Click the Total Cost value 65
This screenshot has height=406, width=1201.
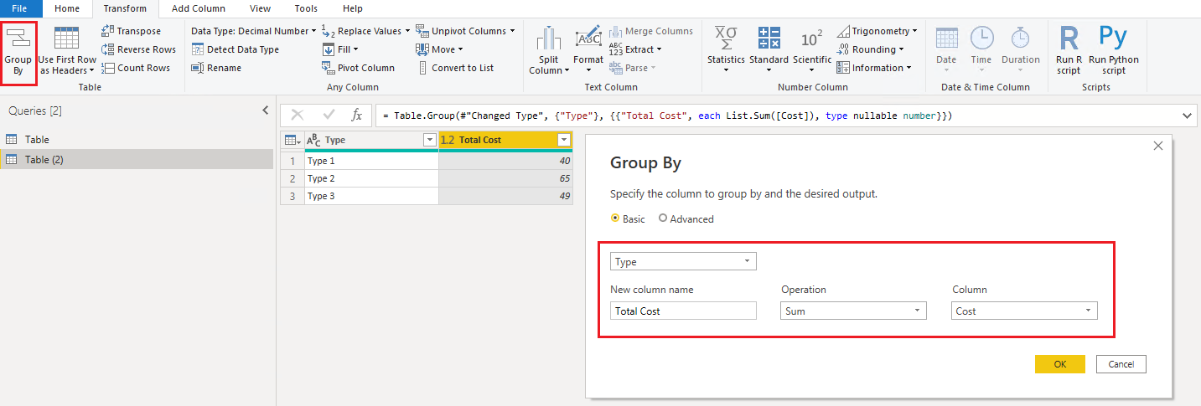505,178
